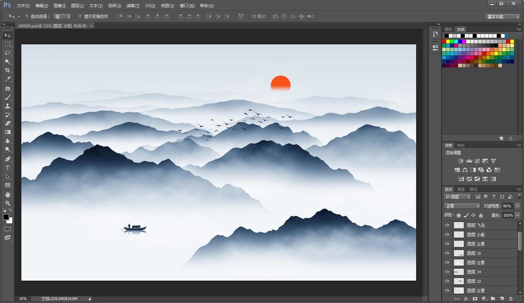Open the History panel icon in the dock

[435, 34]
